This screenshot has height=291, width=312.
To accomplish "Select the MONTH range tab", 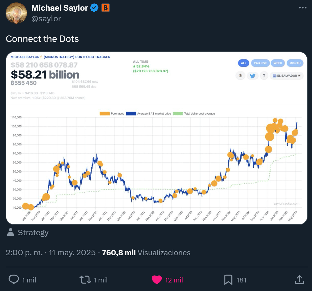I will (295, 63).
